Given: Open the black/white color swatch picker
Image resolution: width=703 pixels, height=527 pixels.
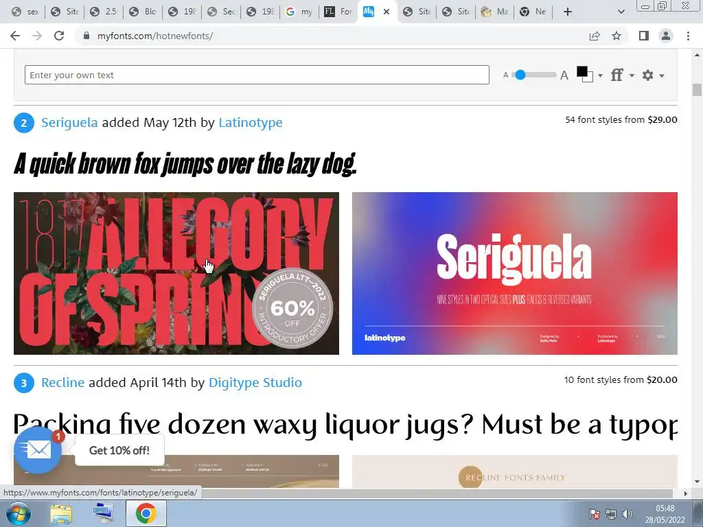Looking at the screenshot, I should click(585, 74).
